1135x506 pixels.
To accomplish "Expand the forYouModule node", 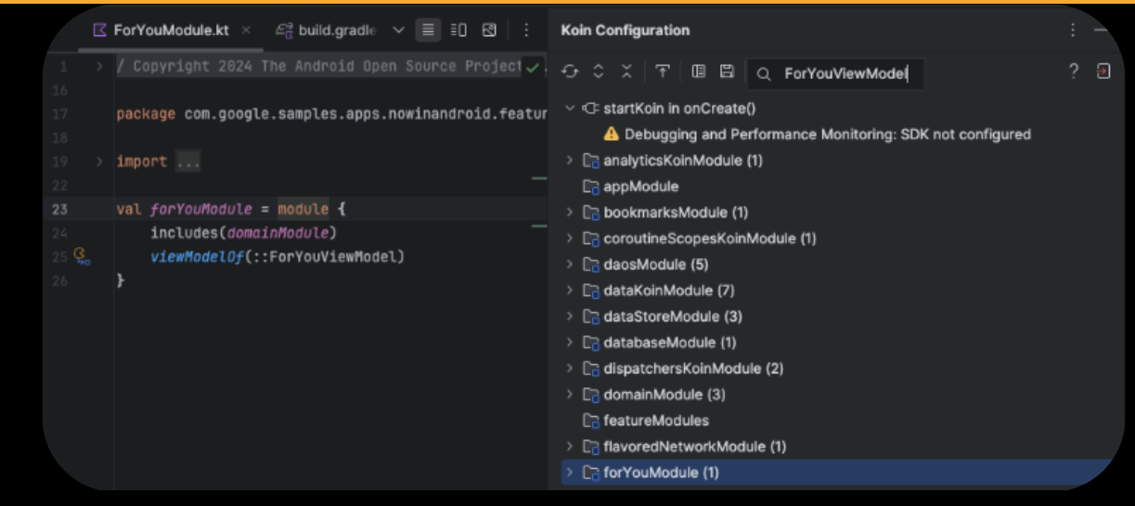I will 570,473.
